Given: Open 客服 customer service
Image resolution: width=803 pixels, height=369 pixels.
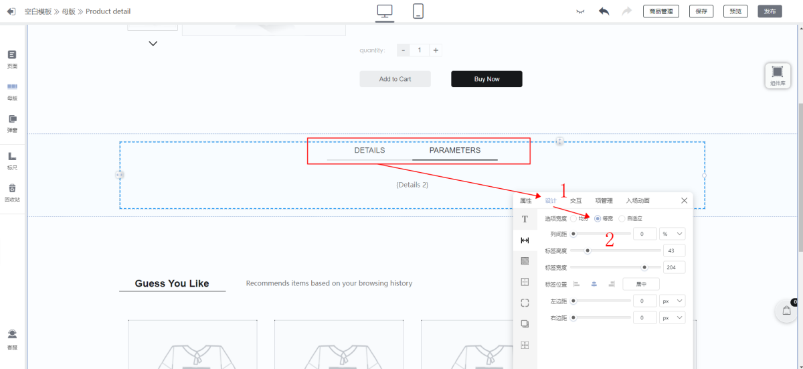Looking at the screenshot, I should click(x=12, y=338).
